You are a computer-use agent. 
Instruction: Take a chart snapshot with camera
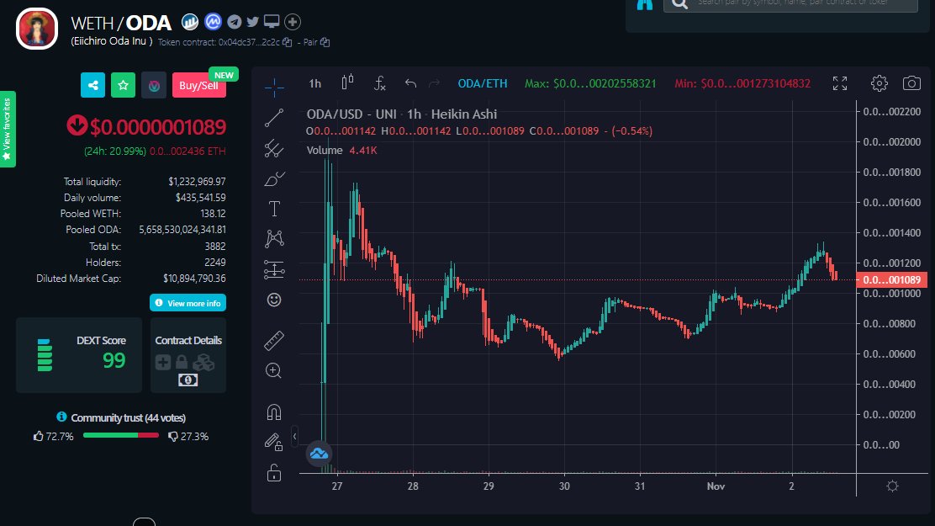(911, 83)
